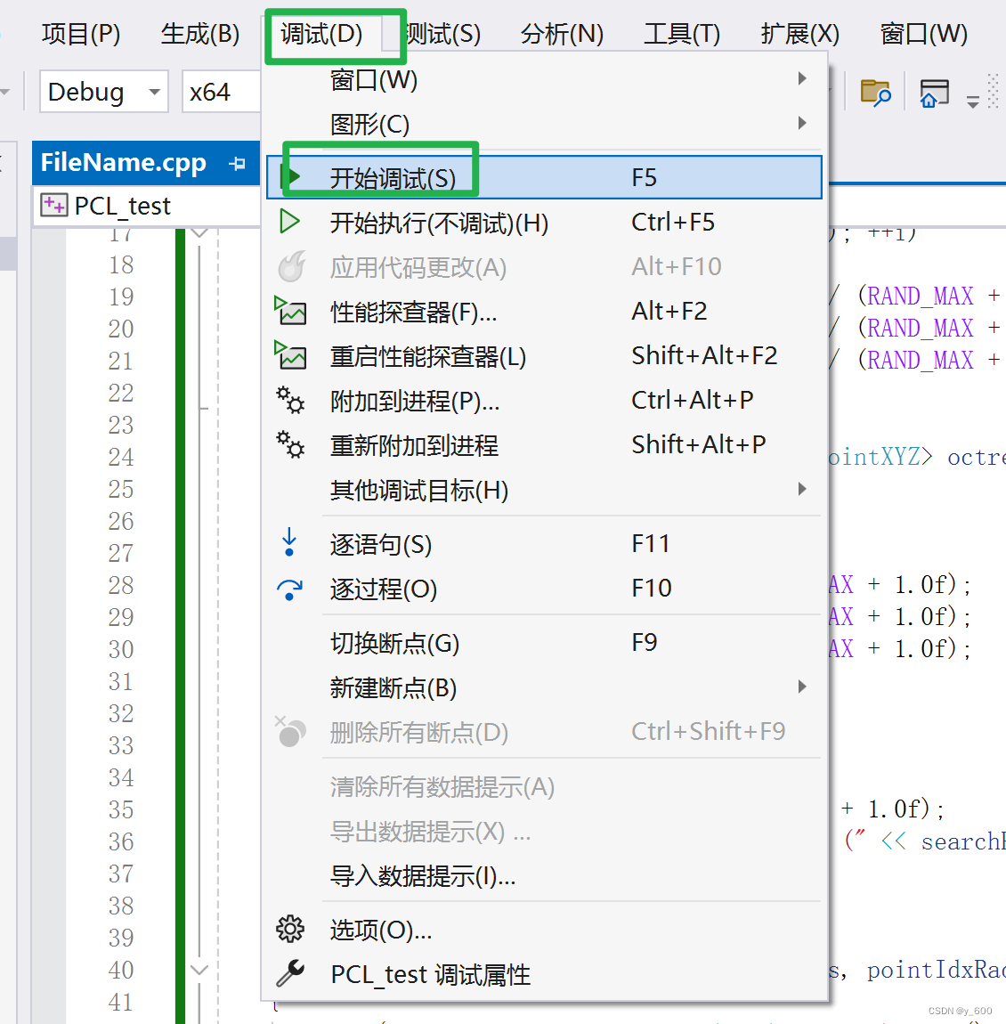Click the editor scrollbar down chevron
This screenshot has width=1006, height=1024.
pyautogui.click(x=198, y=971)
